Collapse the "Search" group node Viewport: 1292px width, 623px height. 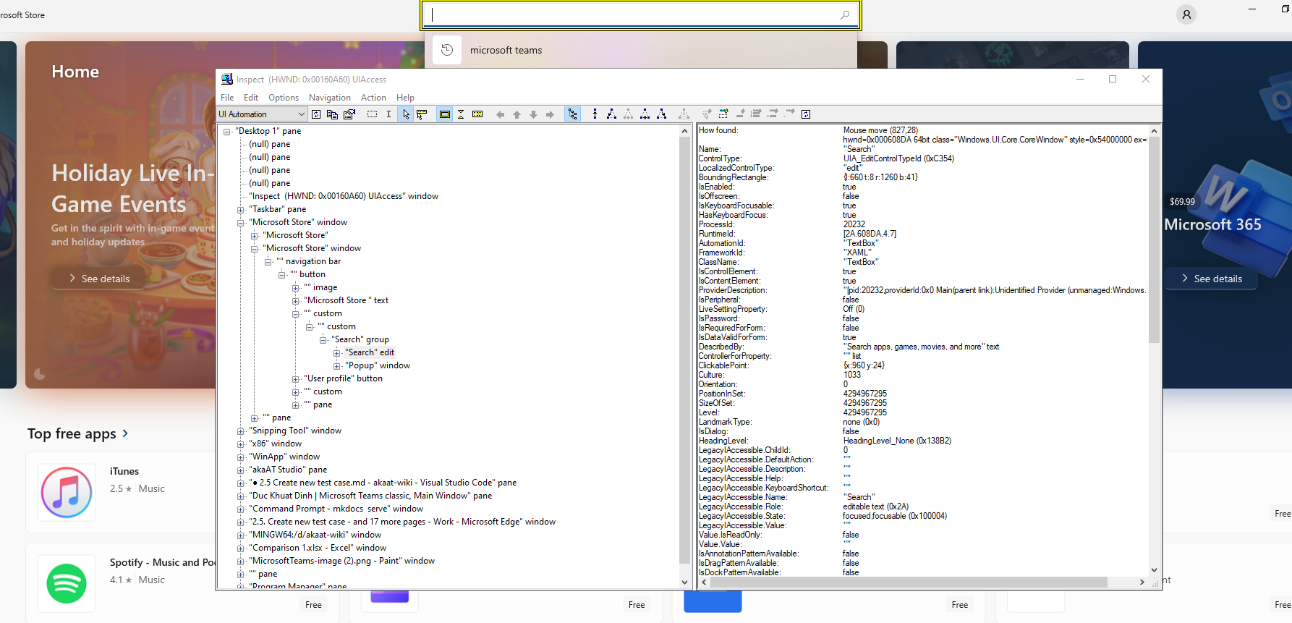coord(323,339)
